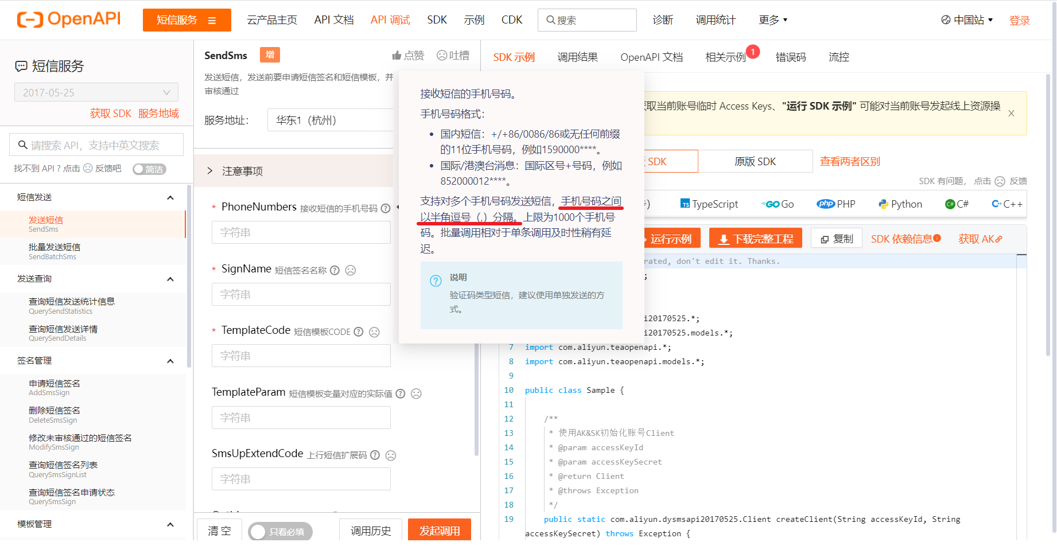The width and height of the screenshot is (1057, 546).
Task: Close the Access Keys warning banner
Action: click(1011, 114)
